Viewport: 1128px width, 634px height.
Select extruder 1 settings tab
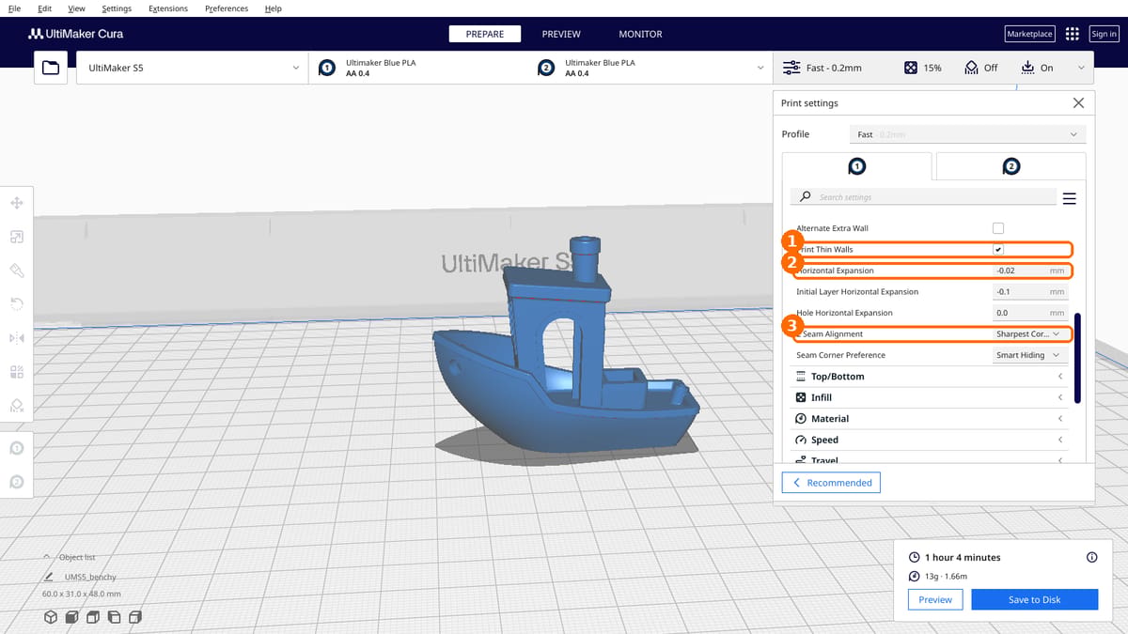coord(856,166)
